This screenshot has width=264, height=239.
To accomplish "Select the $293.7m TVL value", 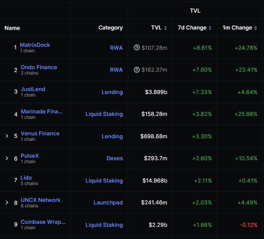I will [156, 158].
